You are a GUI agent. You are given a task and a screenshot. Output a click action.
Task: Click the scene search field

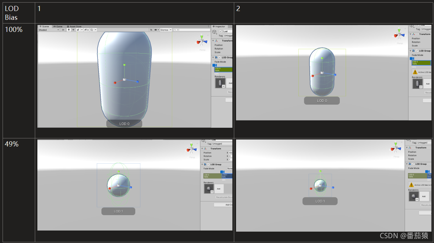[192, 30]
